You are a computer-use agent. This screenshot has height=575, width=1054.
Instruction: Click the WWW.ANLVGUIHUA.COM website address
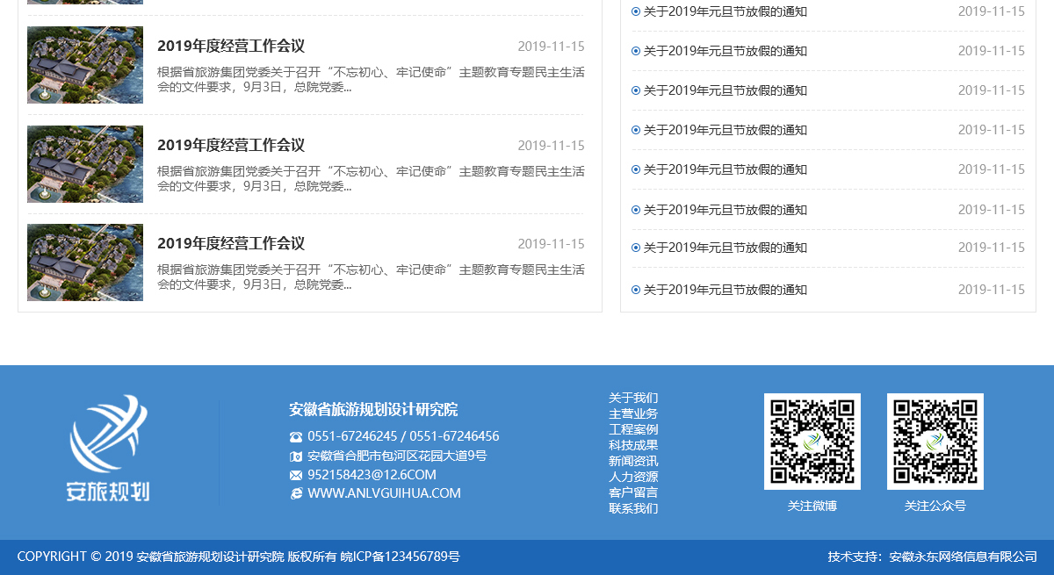coord(384,493)
